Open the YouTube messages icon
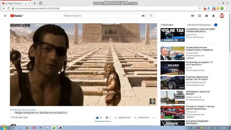This screenshot has width=231, height=130. 206,16
